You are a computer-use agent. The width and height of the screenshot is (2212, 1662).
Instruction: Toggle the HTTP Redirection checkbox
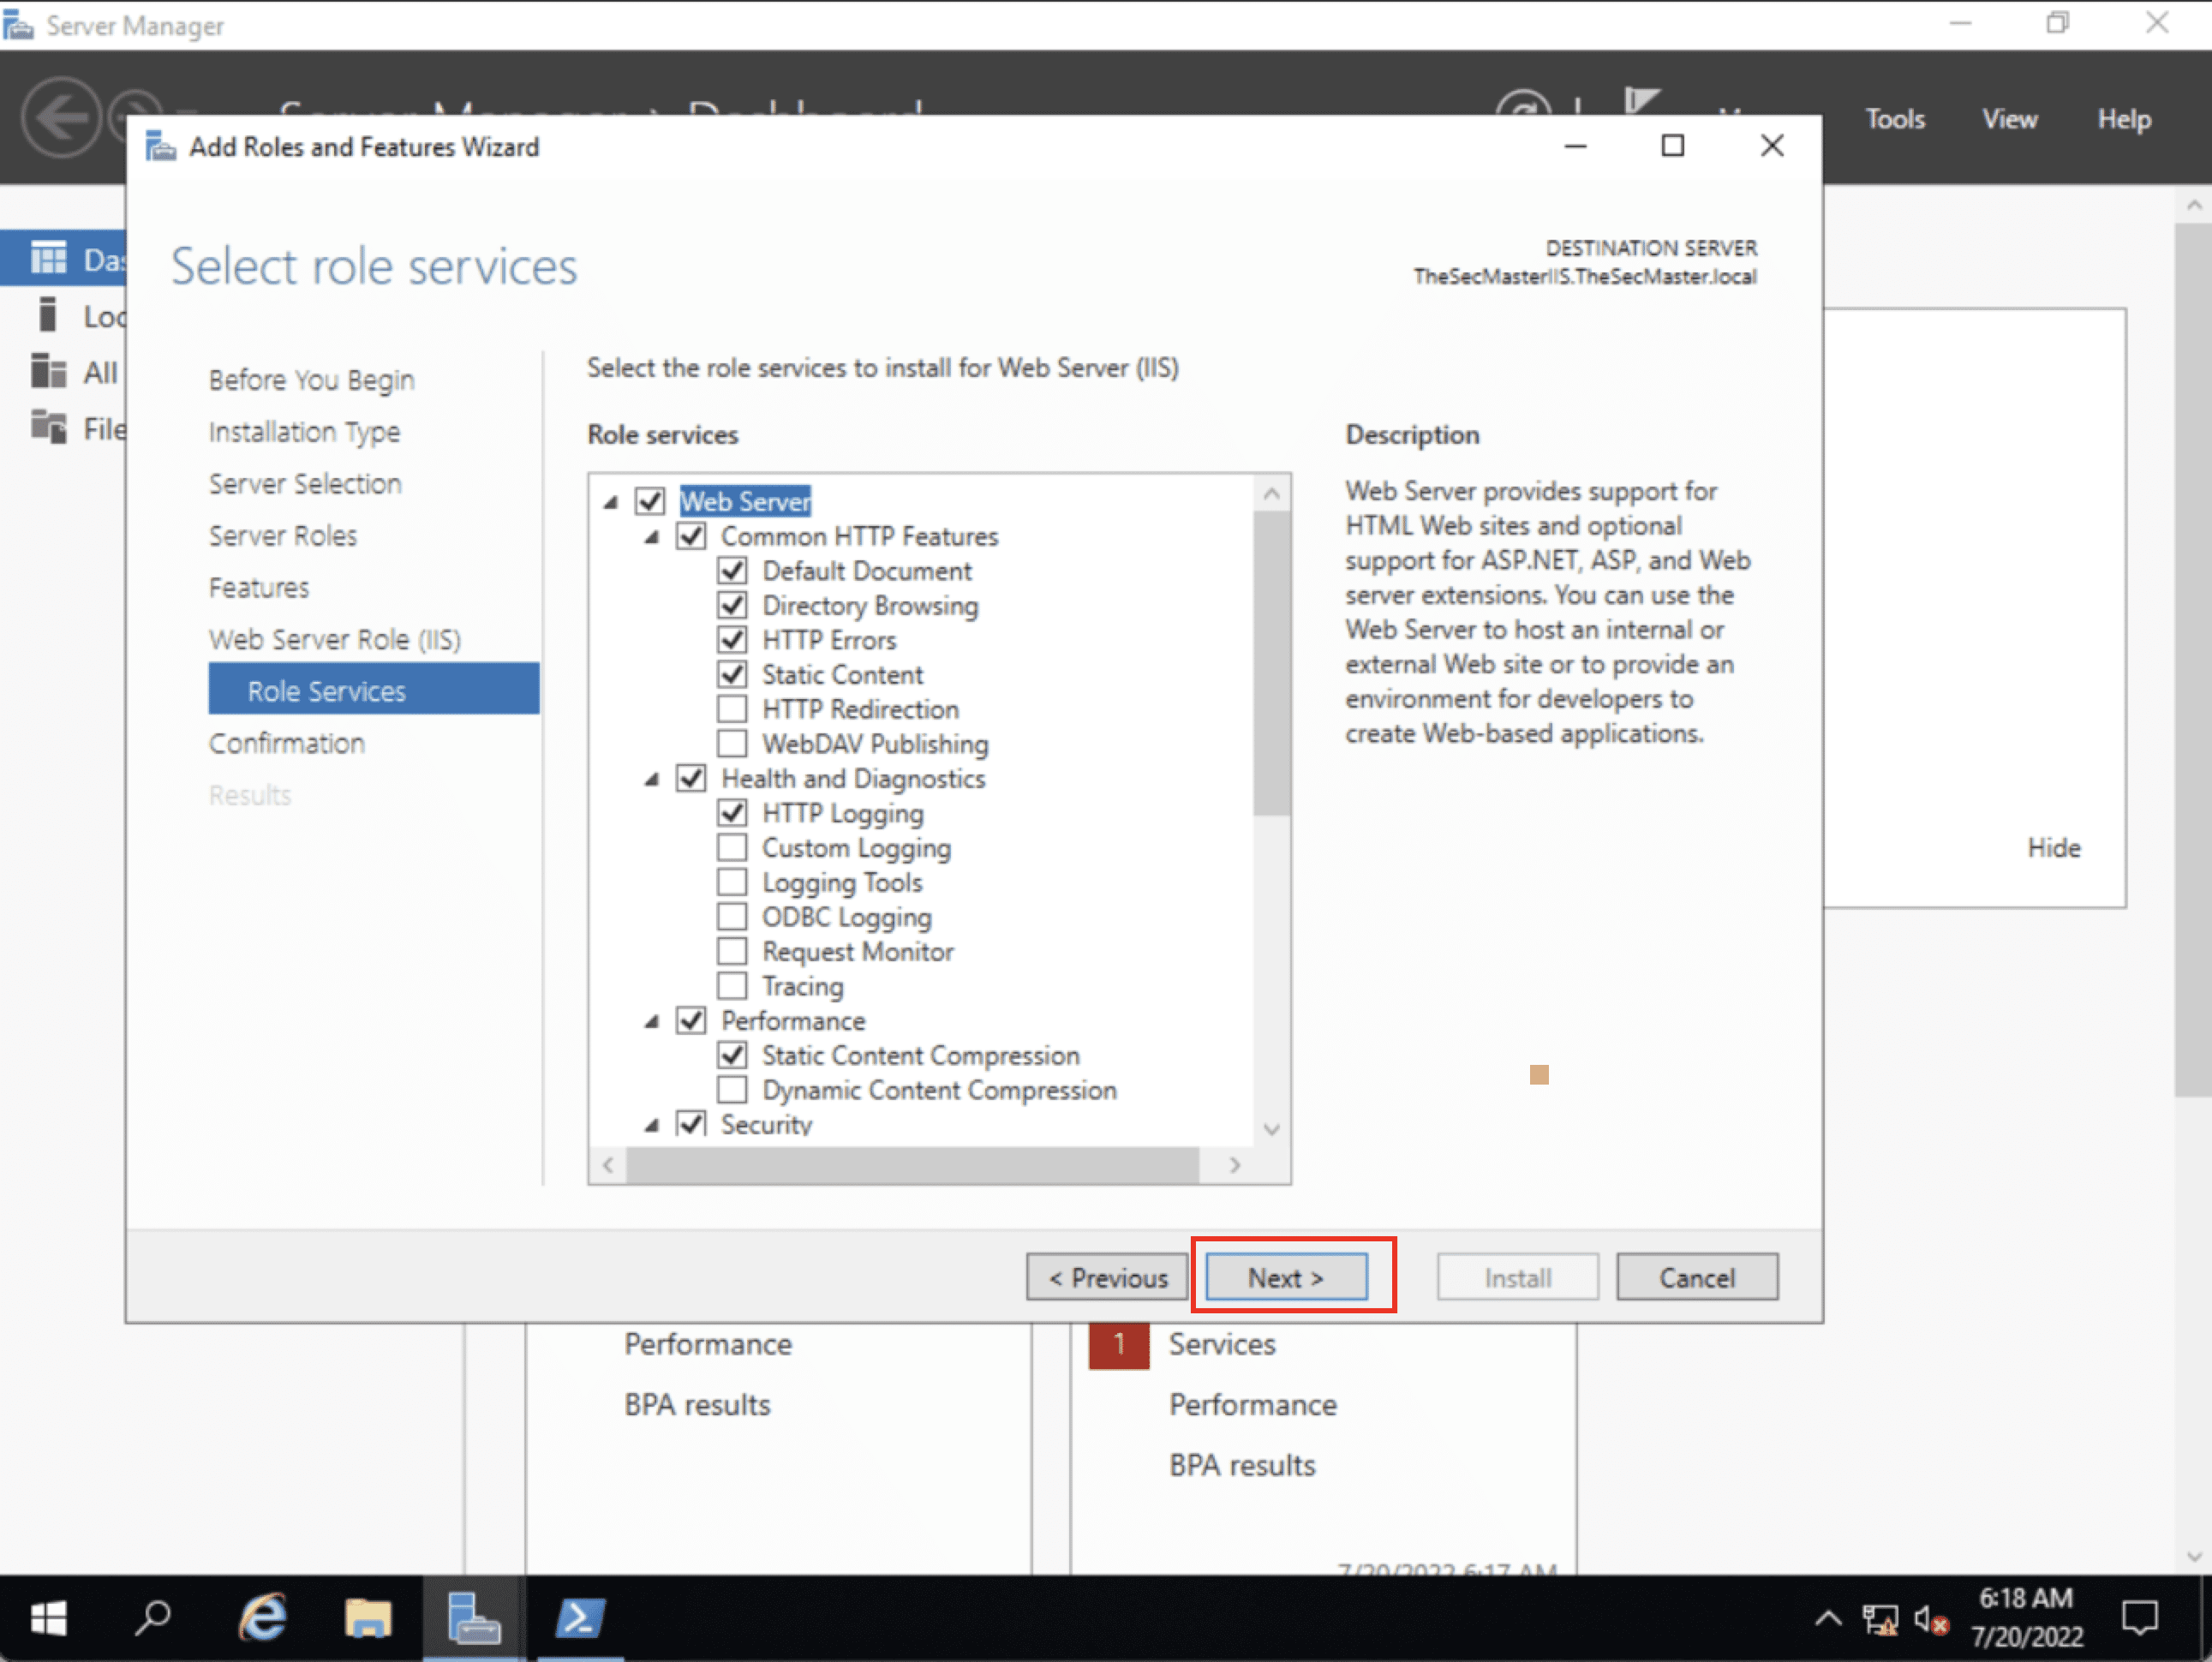click(x=730, y=708)
